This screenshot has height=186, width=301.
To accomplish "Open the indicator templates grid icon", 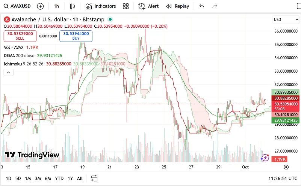I will (126, 6).
